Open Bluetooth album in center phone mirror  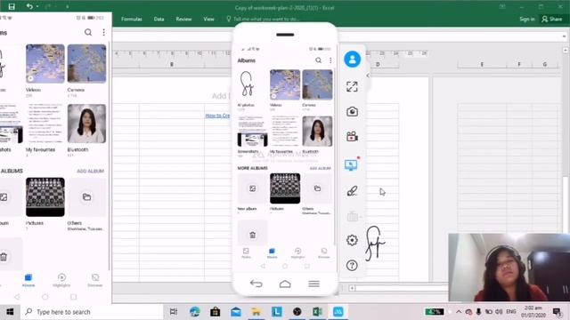point(317,131)
